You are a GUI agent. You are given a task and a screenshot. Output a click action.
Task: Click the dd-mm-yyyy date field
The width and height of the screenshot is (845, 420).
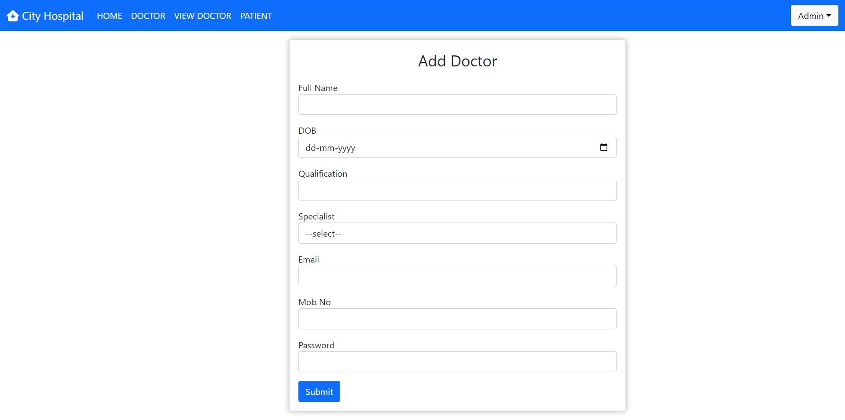click(396, 147)
